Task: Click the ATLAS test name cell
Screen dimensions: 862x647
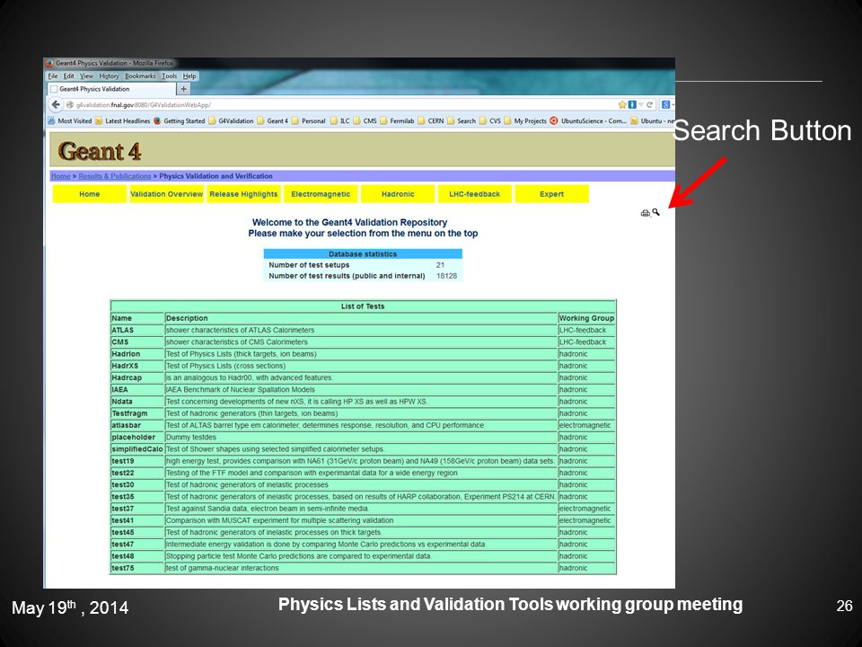Action: click(137, 330)
